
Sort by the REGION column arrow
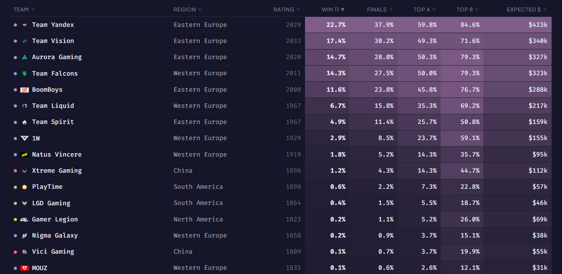[200, 10]
